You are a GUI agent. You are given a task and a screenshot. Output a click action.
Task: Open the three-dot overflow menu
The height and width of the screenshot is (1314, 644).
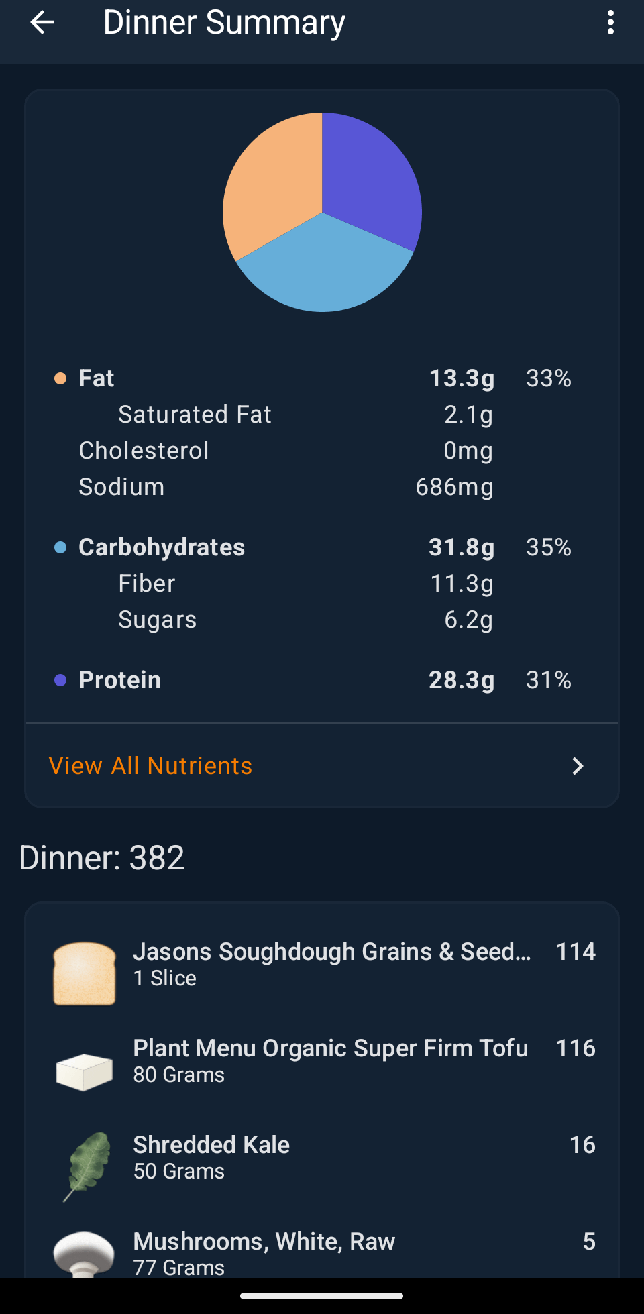pos(610,23)
